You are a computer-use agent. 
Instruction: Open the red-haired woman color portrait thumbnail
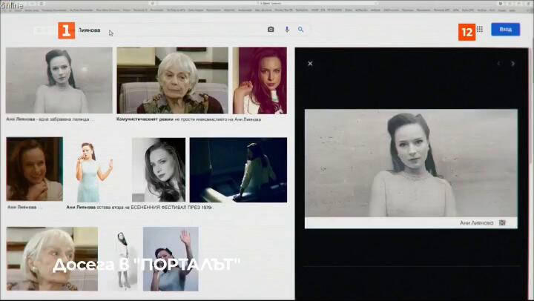click(260, 80)
